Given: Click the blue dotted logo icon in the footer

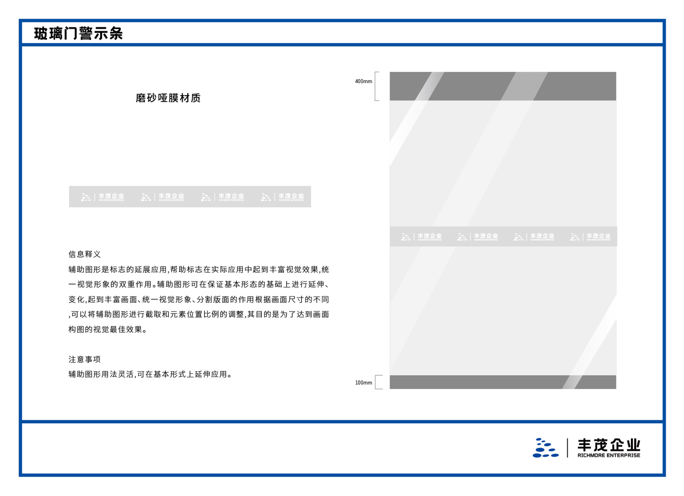Looking at the screenshot, I should 545,448.
